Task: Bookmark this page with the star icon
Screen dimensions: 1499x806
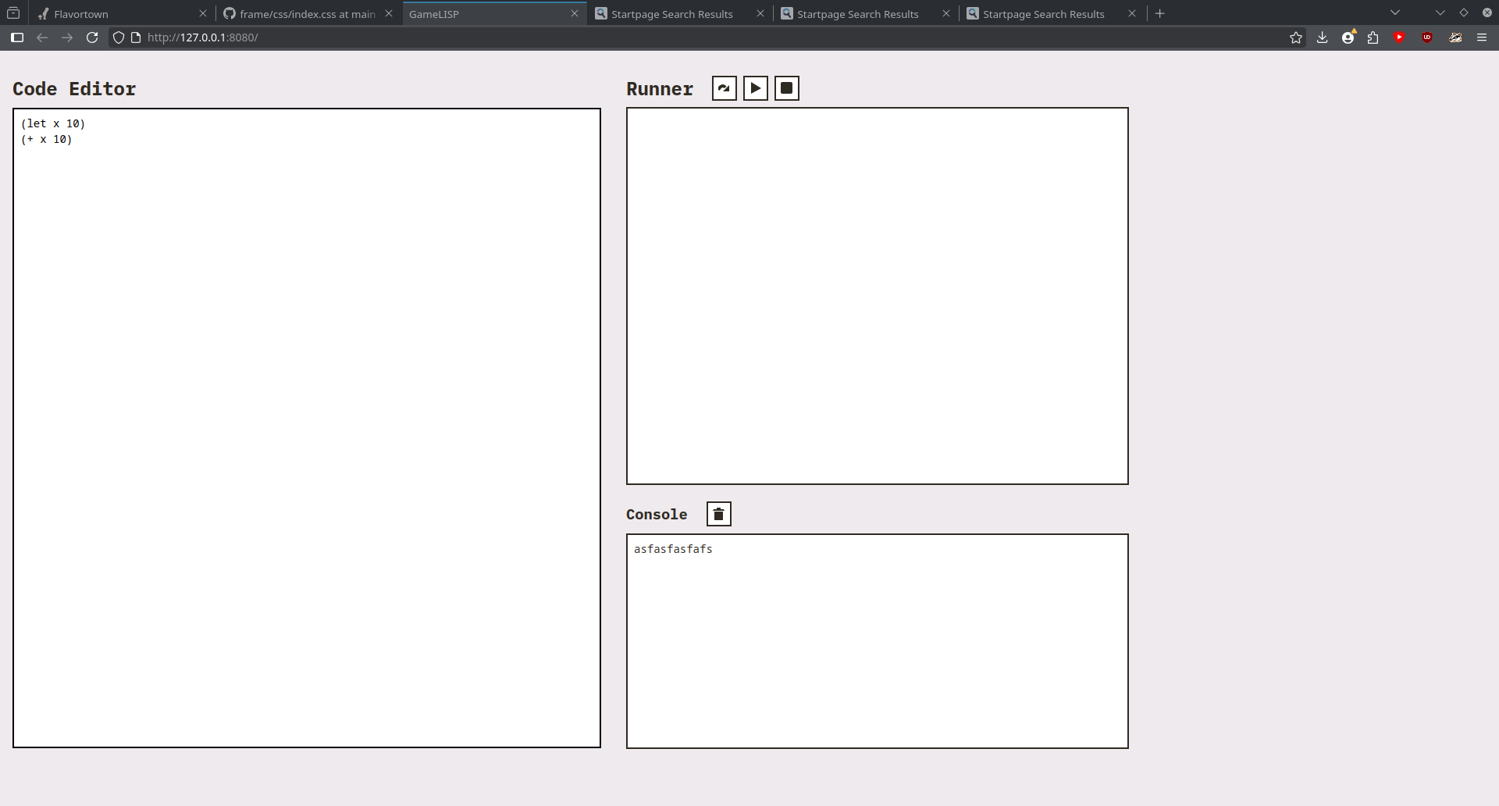Action: (1296, 37)
